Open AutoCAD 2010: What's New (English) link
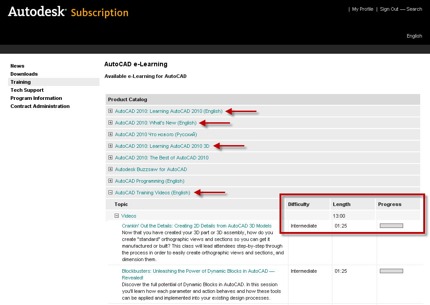Screen dimensions: 430x305 [x=156, y=123]
